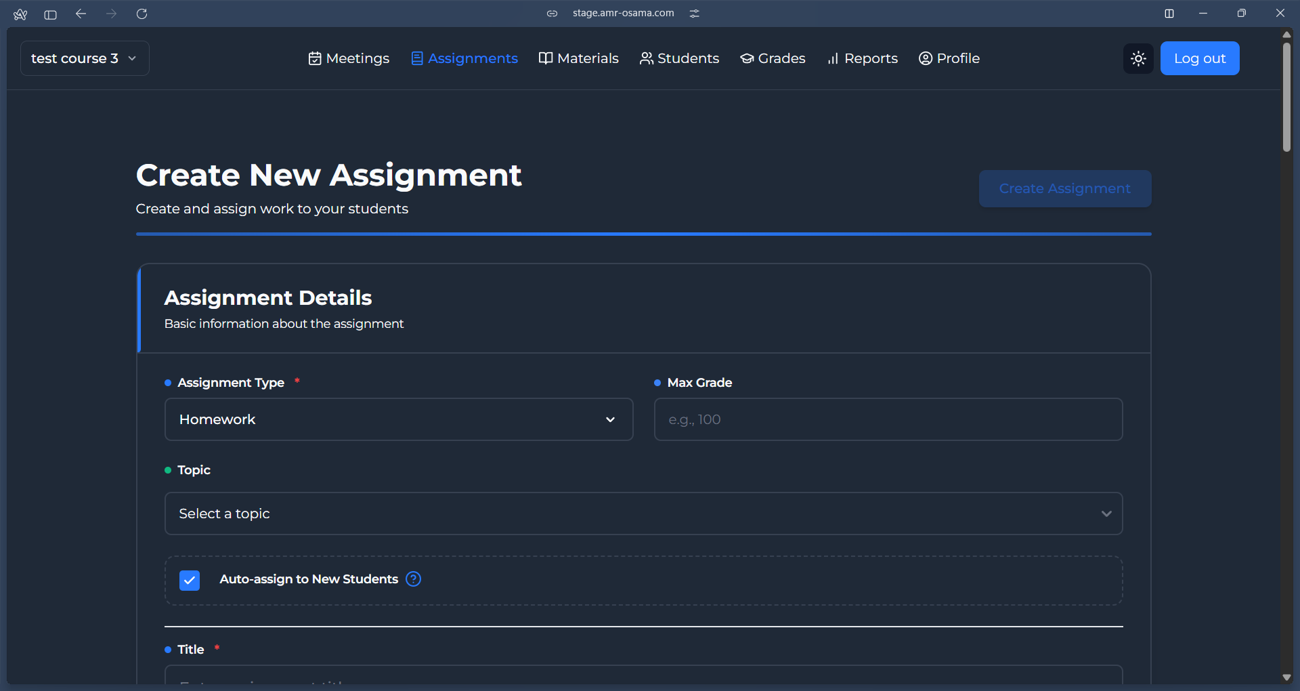Toggle light mode with the sun icon
This screenshot has height=691, width=1300.
(x=1138, y=58)
